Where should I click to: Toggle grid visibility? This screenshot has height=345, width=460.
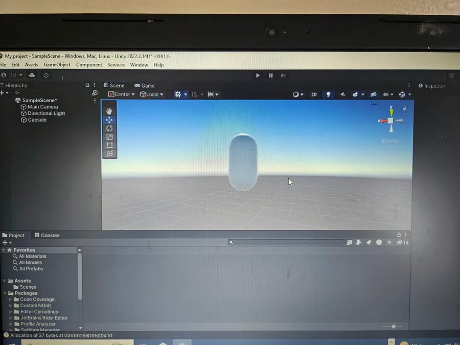(x=178, y=94)
